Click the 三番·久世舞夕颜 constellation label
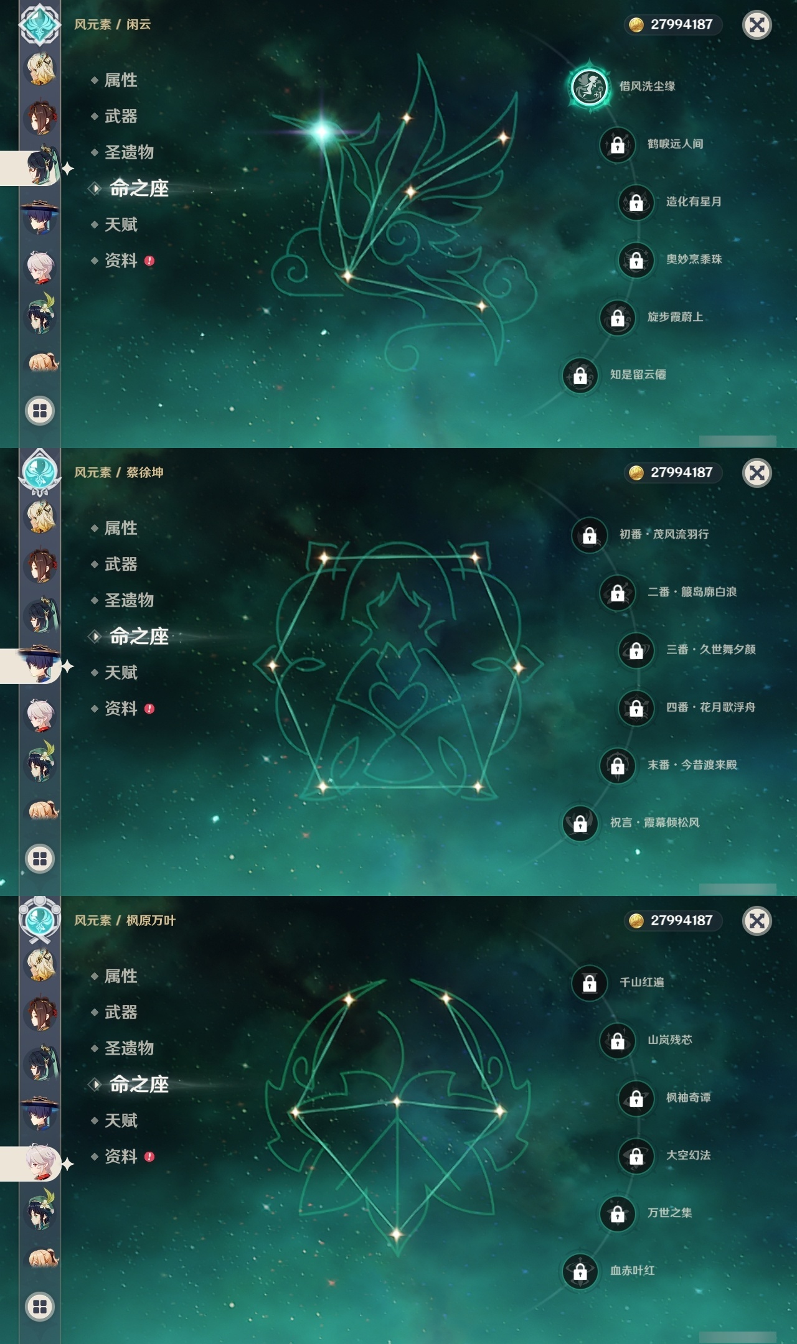This screenshot has height=1344, width=797. click(x=711, y=650)
